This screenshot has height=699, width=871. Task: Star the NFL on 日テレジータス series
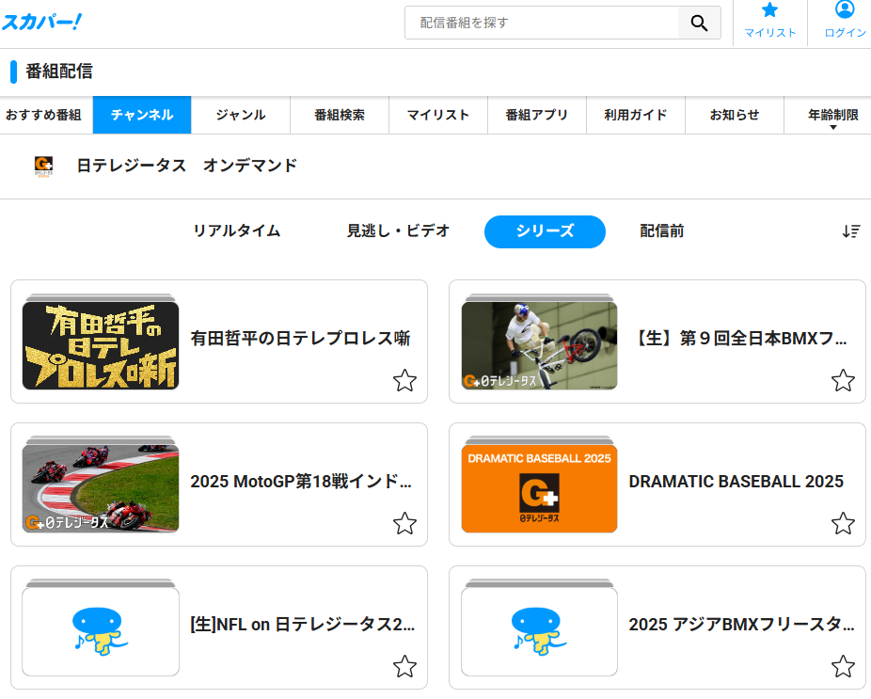(404, 667)
